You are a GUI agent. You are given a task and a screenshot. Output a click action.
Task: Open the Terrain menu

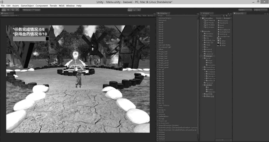(x=53, y=6)
